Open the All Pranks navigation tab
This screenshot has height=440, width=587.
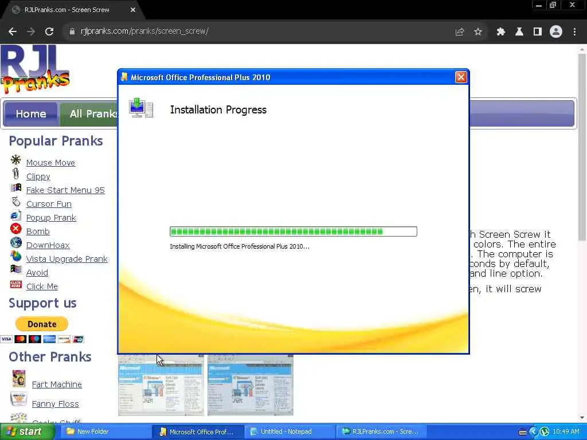89,114
